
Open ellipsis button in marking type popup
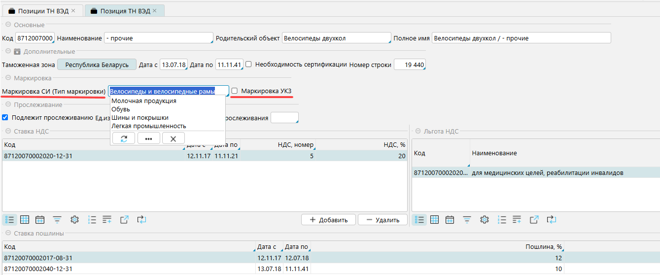(148, 139)
